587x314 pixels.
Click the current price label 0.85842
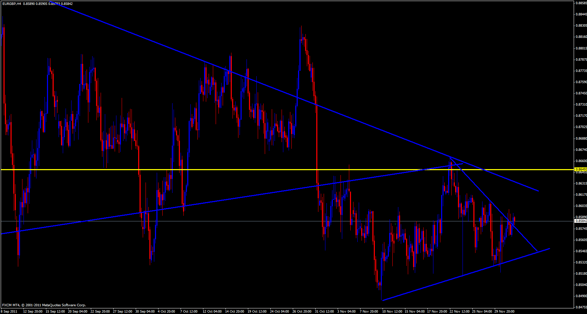click(581, 221)
